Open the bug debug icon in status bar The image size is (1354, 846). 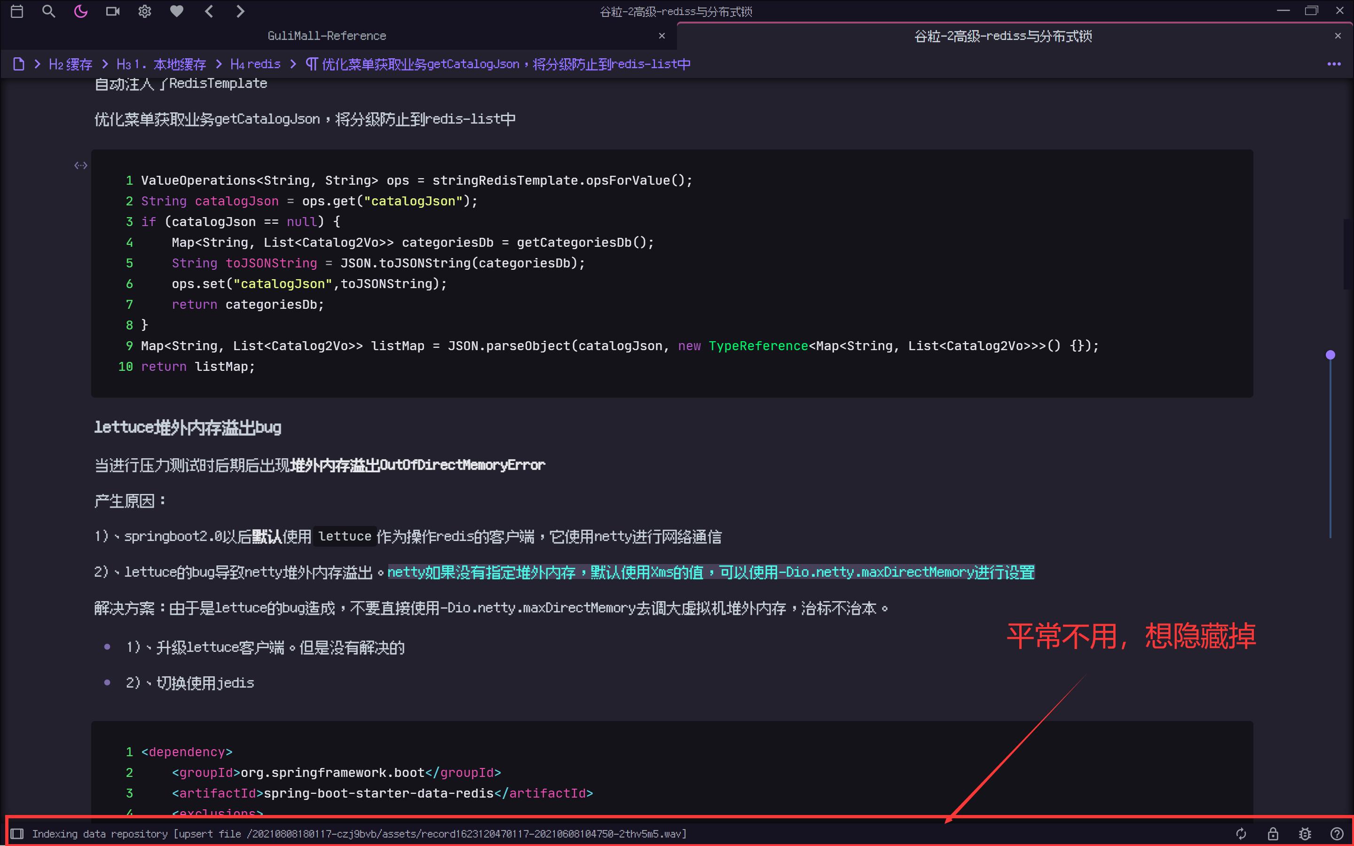1305,834
